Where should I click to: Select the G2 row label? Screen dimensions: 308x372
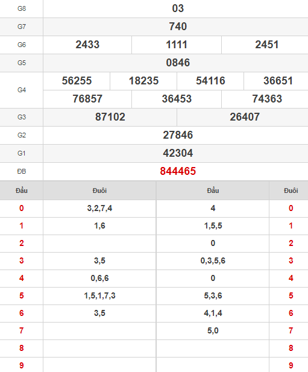coord(22,135)
